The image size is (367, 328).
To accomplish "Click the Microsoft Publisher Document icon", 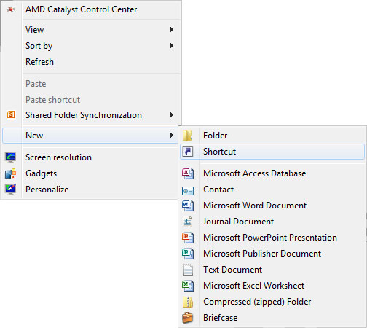I will click(188, 254).
